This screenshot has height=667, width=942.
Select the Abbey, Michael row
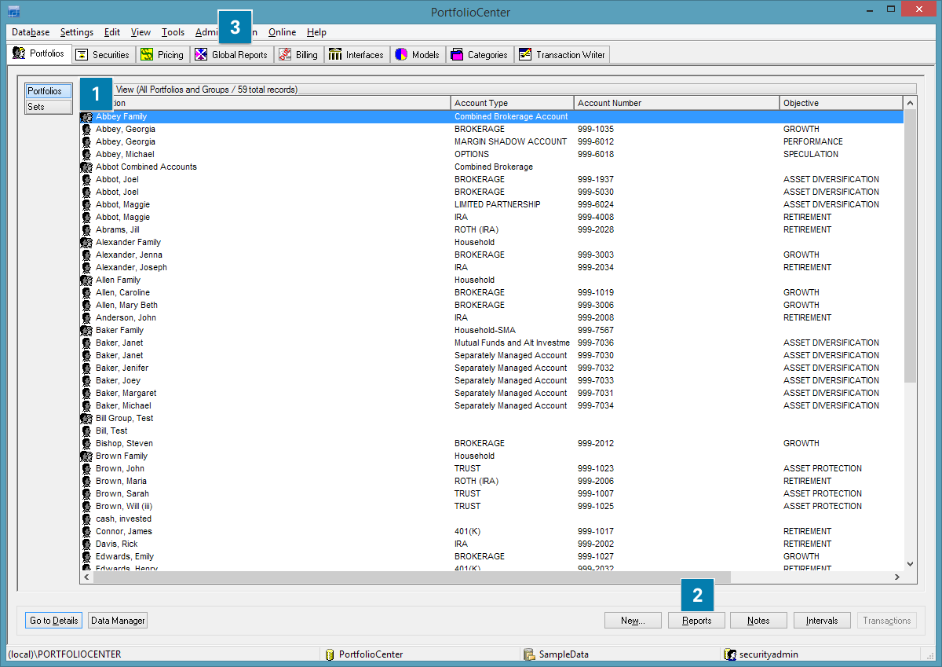(x=491, y=154)
